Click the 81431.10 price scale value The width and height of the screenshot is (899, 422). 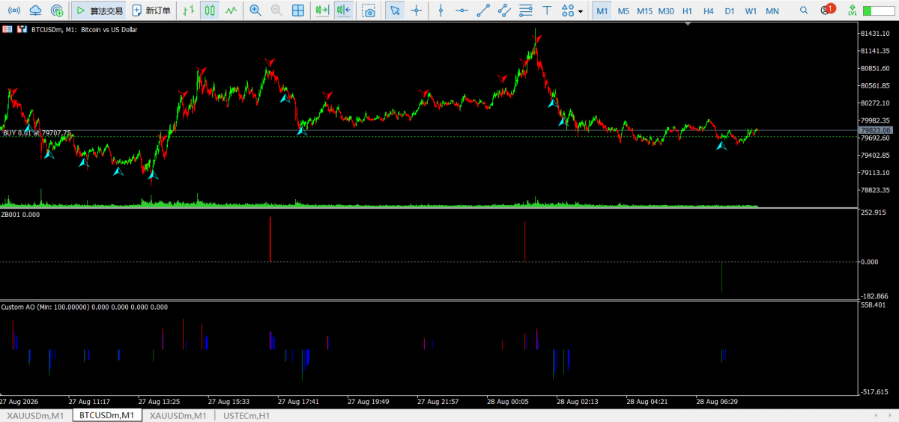tap(876, 34)
